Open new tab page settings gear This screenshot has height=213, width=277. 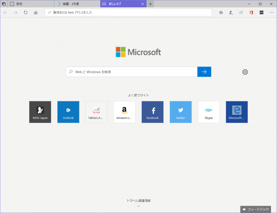click(x=245, y=72)
